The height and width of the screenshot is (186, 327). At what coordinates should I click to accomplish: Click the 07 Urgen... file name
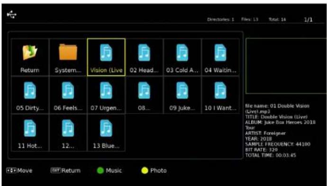[106, 108]
